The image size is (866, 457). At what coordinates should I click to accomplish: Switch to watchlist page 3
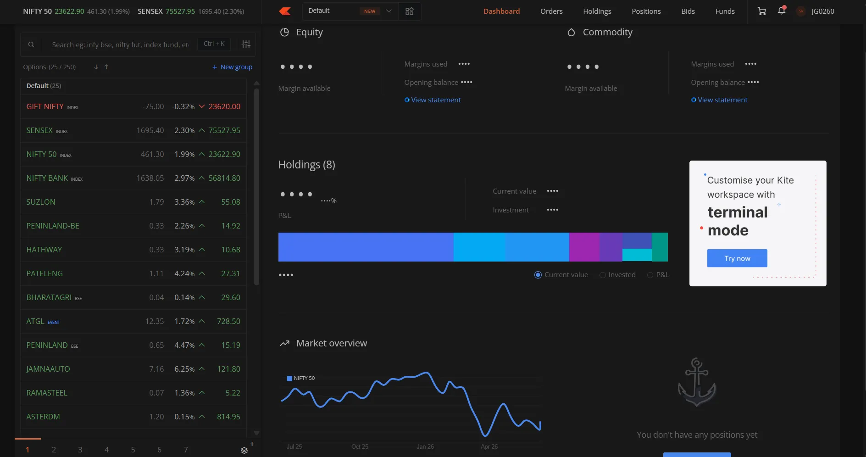(80, 450)
